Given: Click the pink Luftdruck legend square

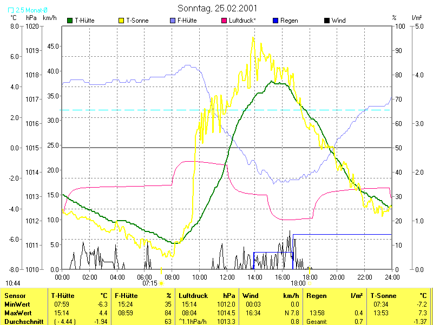Looking at the screenshot, I should pos(225,21).
